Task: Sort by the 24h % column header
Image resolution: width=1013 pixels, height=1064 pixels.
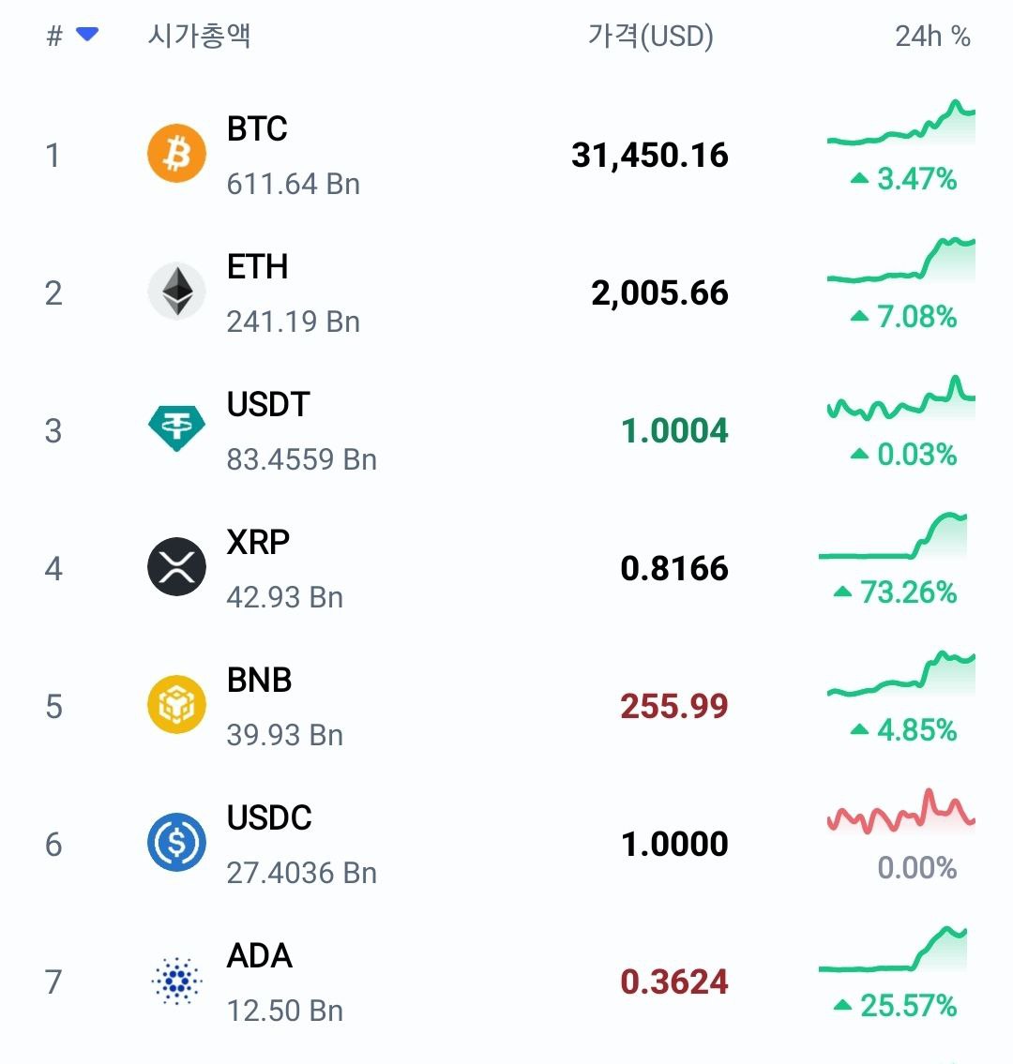Action: tap(932, 36)
